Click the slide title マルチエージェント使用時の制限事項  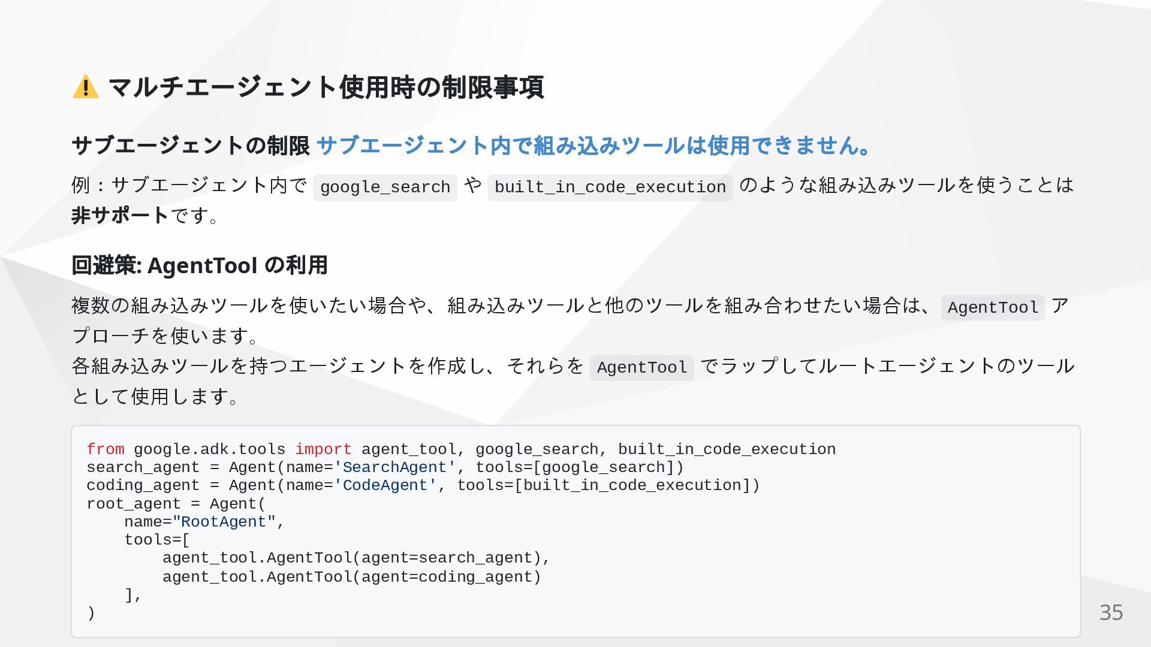pyautogui.click(x=326, y=87)
